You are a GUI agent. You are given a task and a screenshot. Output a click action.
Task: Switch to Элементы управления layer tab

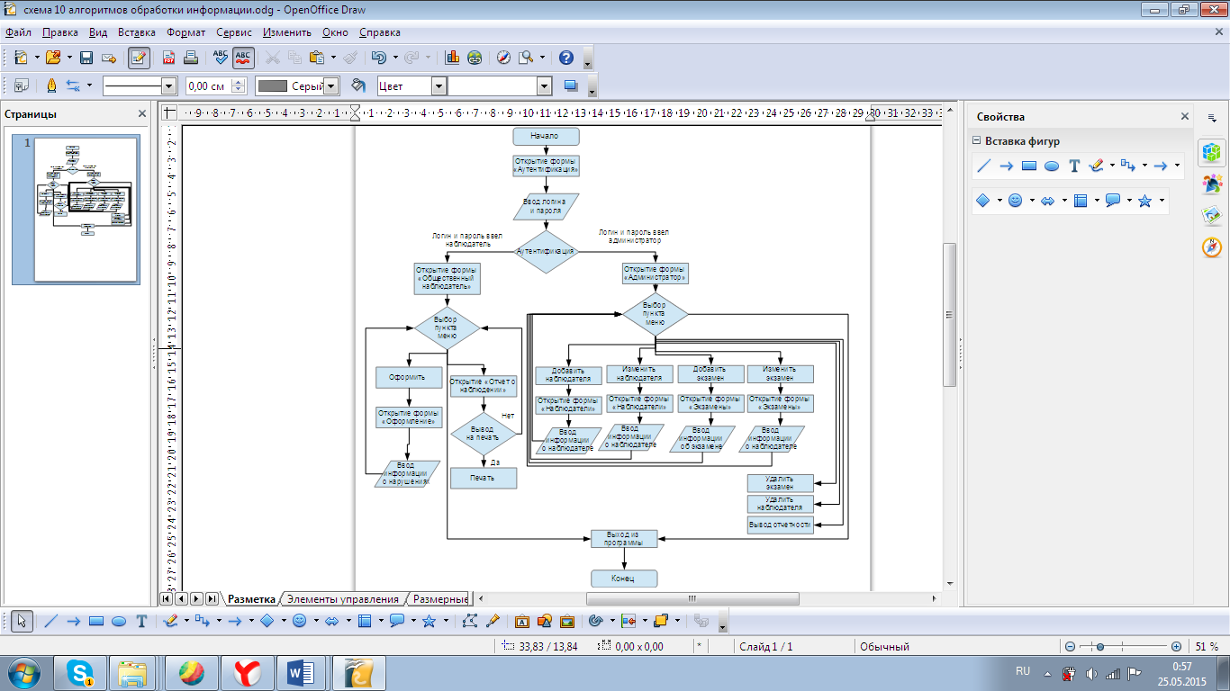(x=342, y=599)
